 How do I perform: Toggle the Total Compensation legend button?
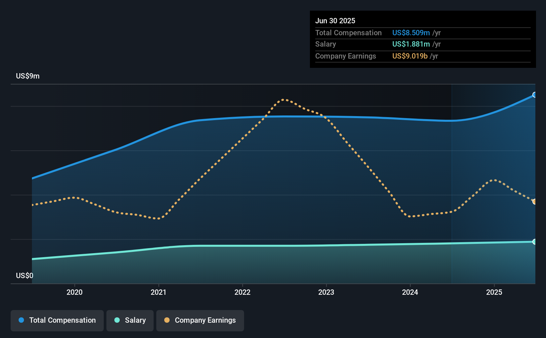click(57, 320)
